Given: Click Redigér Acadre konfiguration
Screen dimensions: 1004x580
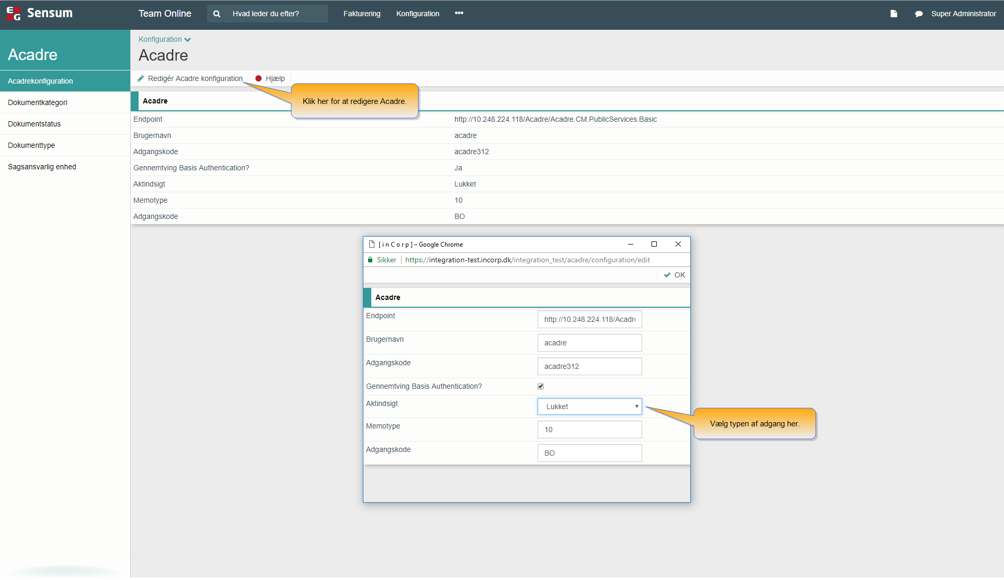Looking at the screenshot, I should [190, 78].
